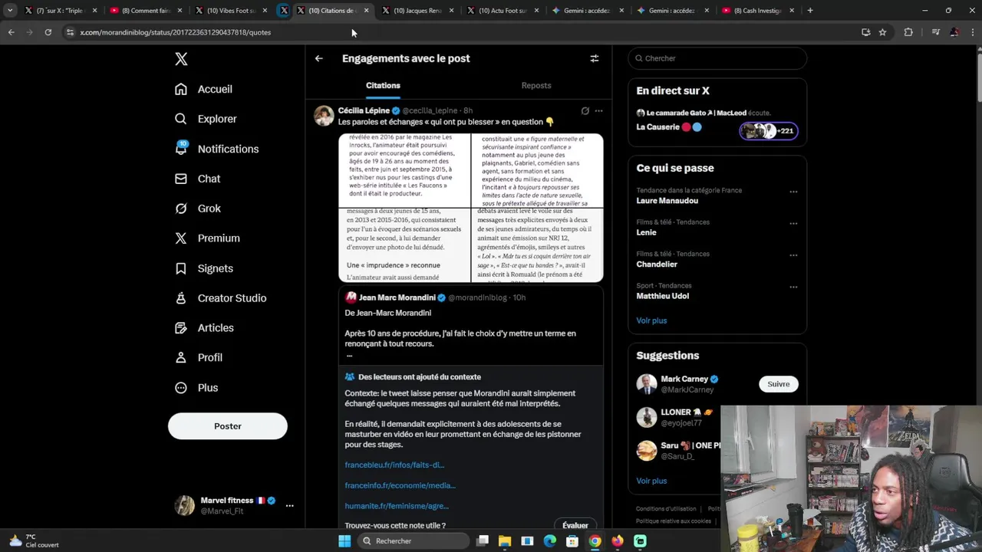
Task: Click the Poster button
Action: tap(228, 426)
